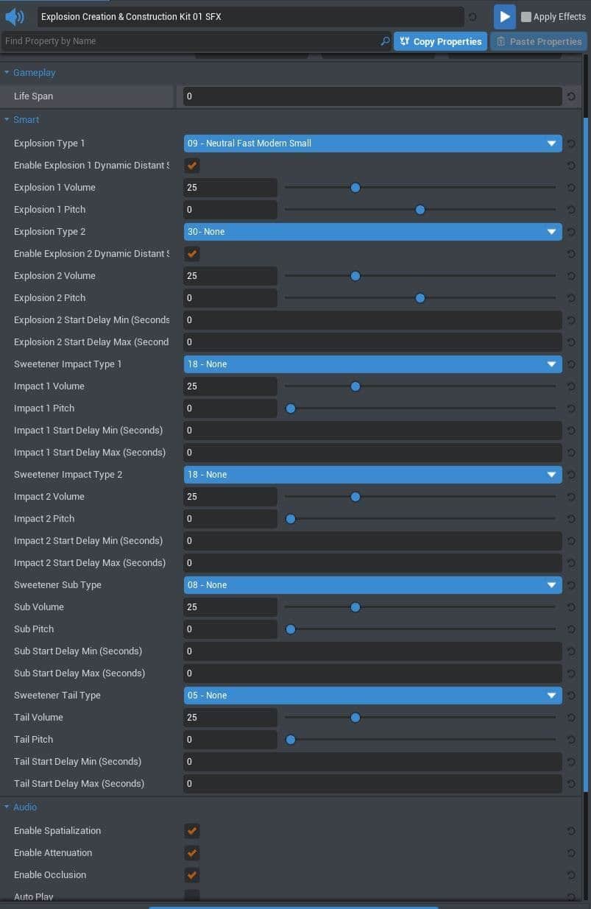Reset Tail Volume to default
The height and width of the screenshot is (909, 591).
point(571,718)
